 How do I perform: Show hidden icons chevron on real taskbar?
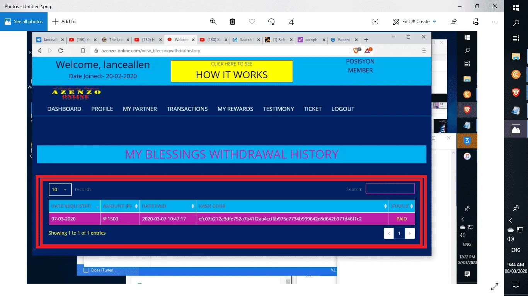511,220
